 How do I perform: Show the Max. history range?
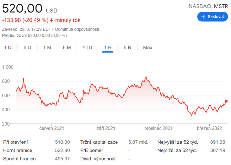[x=148, y=48]
